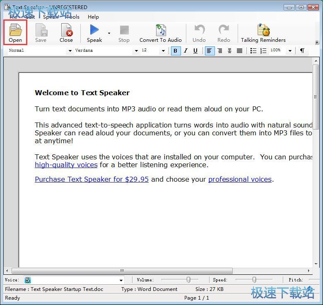The width and height of the screenshot is (323, 305).
Task: Click the Size : 27 KB status text
Action: pyautogui.click(x=210, y=289)
